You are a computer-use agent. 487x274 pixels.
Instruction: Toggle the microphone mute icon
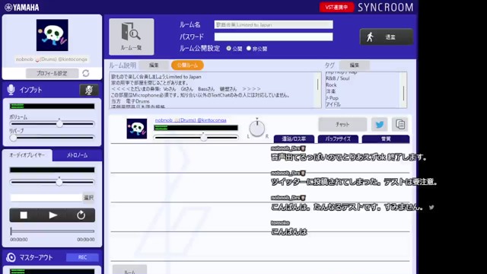point(89,90)
